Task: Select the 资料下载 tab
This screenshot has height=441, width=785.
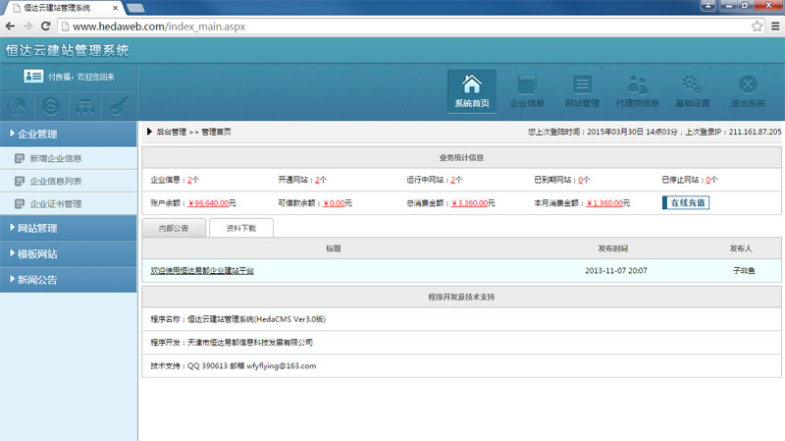Action: pos(240,228)
